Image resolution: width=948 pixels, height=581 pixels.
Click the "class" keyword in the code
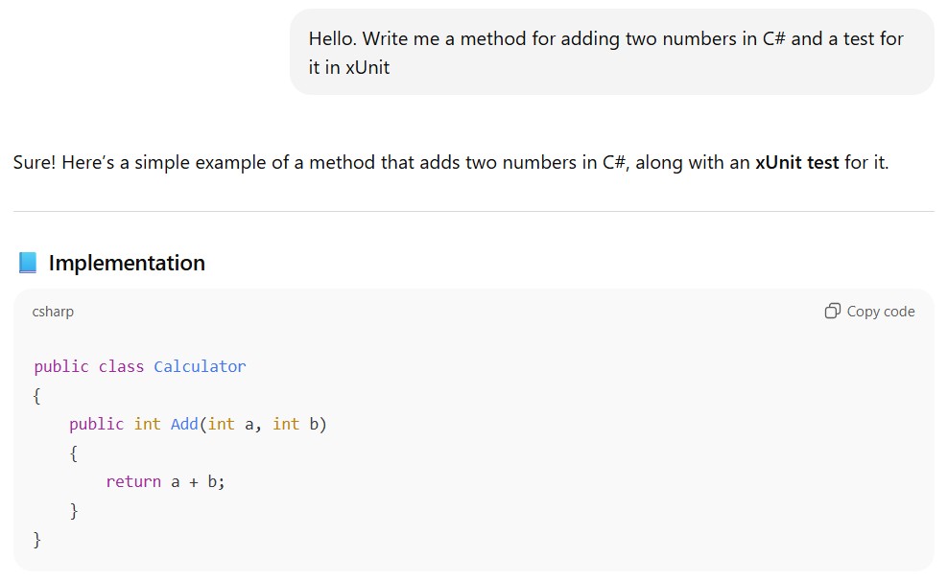121,366
